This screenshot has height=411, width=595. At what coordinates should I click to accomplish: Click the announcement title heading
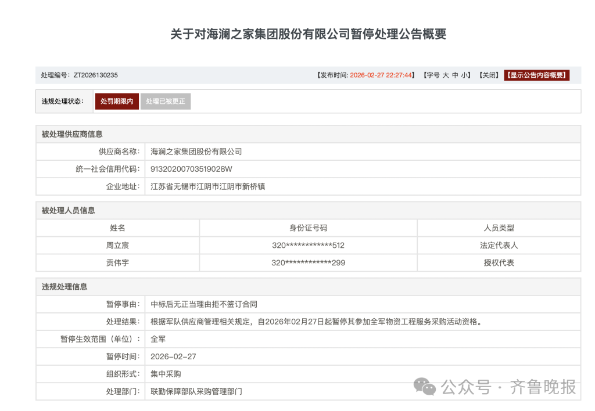click(308, 34)
